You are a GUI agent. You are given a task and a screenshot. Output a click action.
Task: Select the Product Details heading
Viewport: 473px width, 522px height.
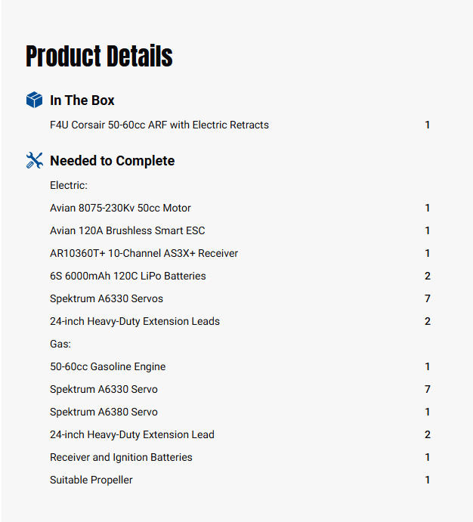99,56
